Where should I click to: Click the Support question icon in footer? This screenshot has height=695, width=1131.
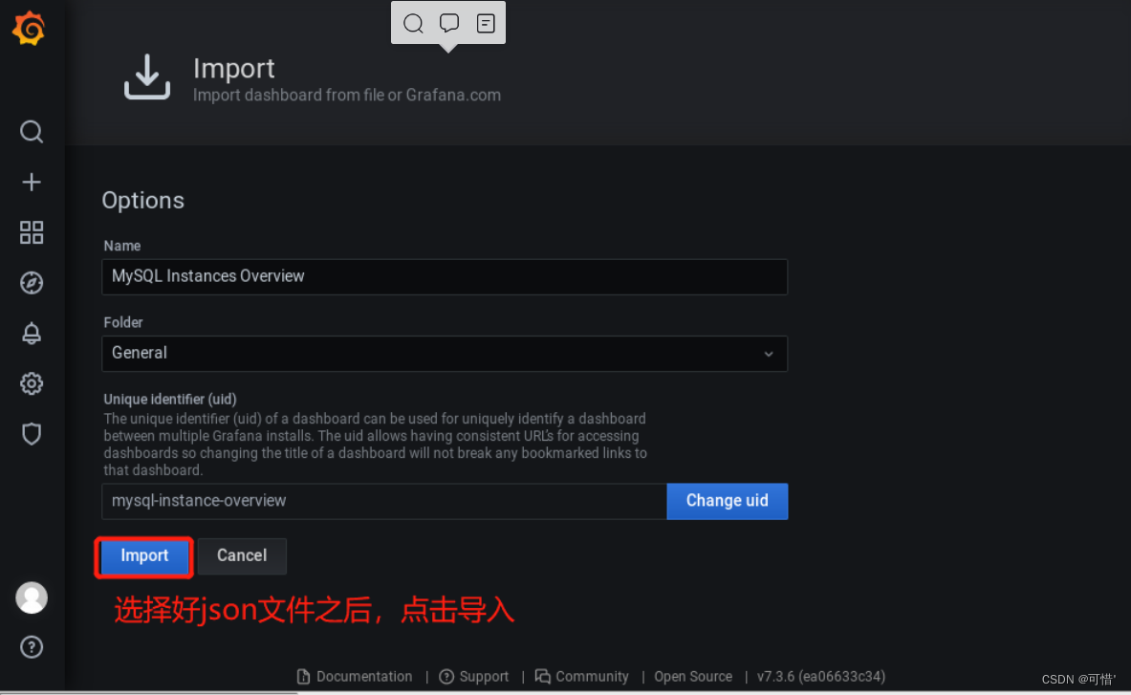tap(446, 676)
